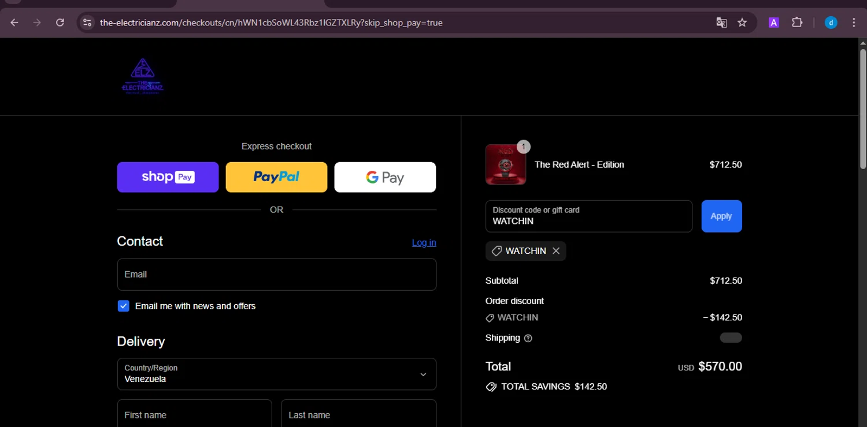Click the tag icon beside TOTAL SAVINGS
The height and width of the screenshot is (427, 867).
pos(491,387)
